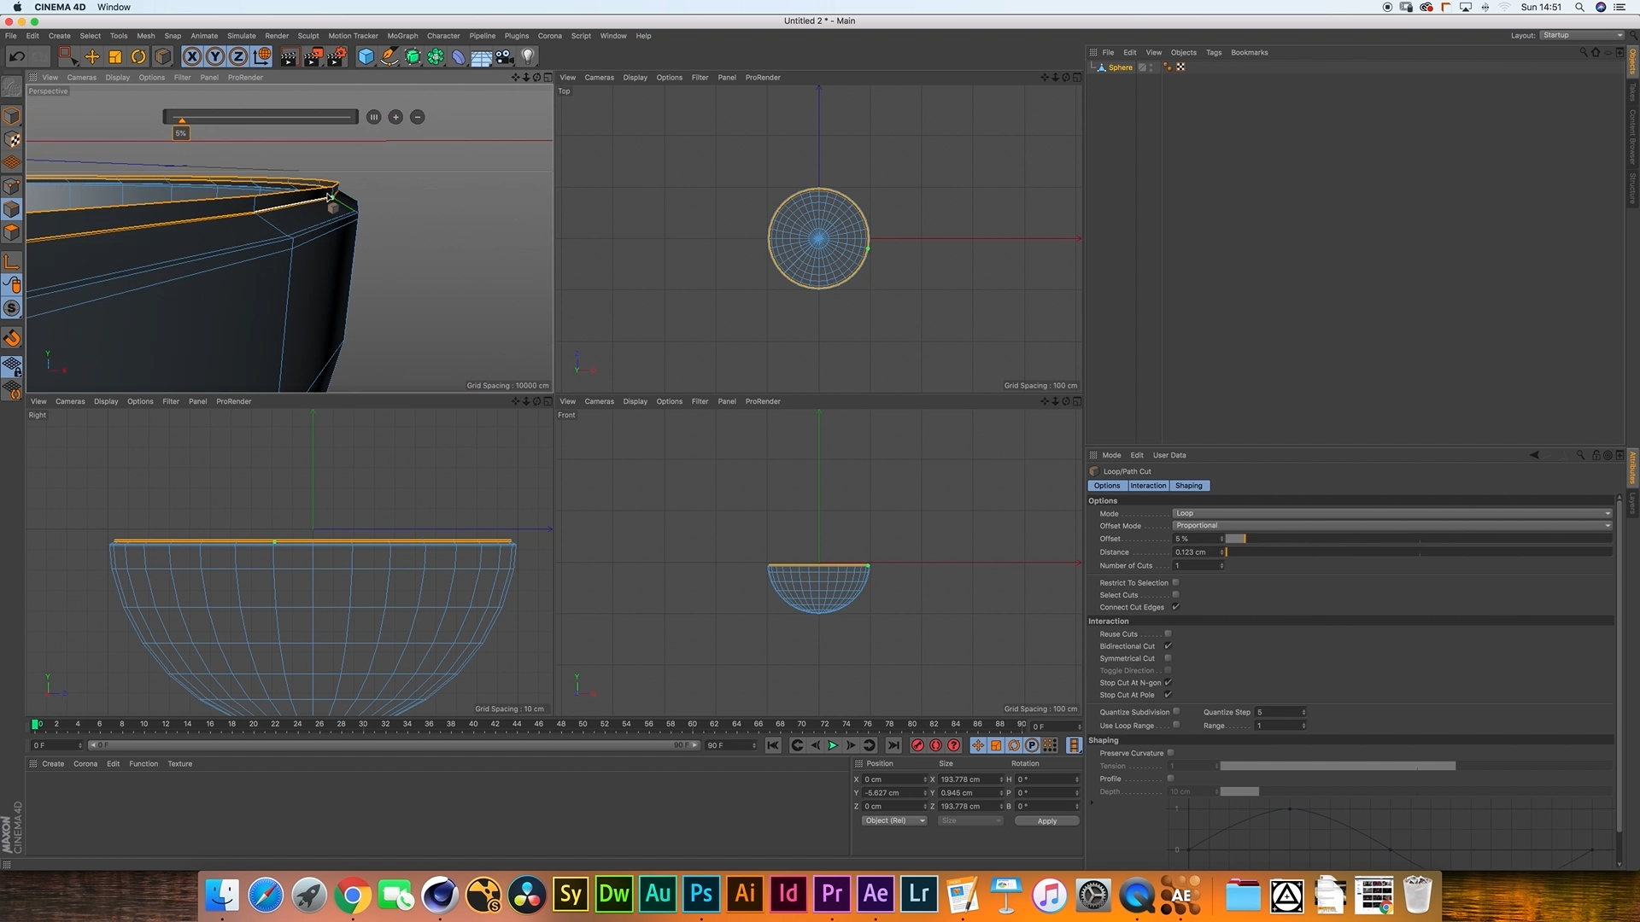Click the Apply button in coordinates
This screenshot has width=1640, height=922.
(1046, 820)
